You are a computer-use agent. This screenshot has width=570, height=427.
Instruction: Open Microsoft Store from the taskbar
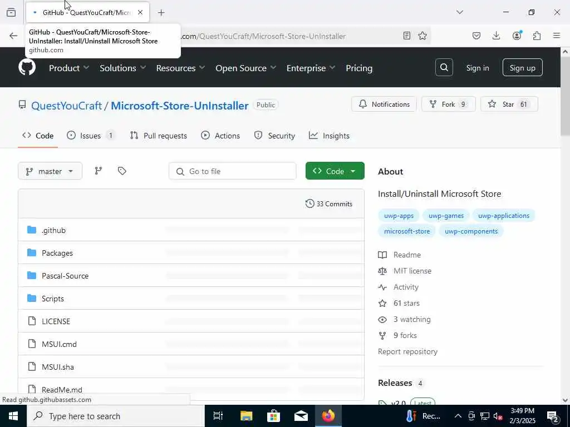(273, 416)
